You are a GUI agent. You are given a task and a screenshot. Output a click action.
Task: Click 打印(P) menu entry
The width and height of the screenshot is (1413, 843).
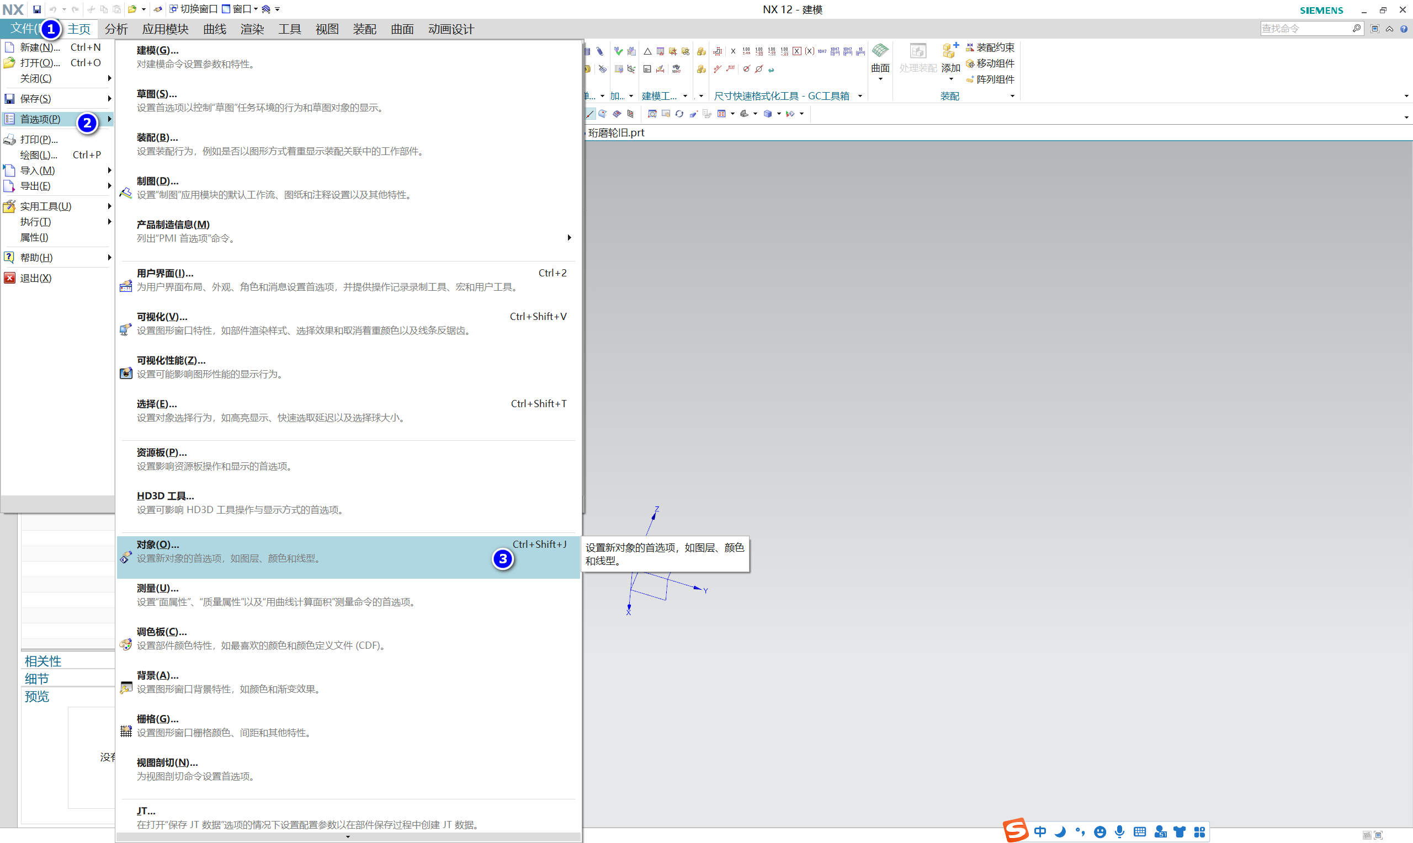point(57,139)
